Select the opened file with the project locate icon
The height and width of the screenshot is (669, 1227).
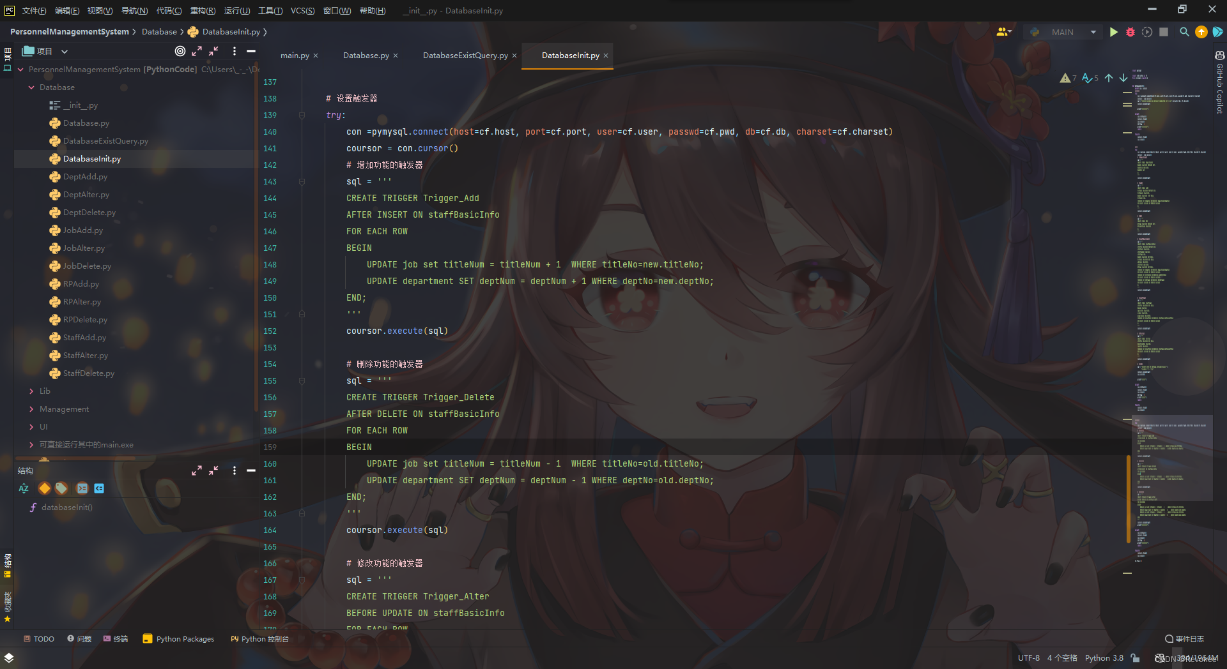tap(180, 51)
